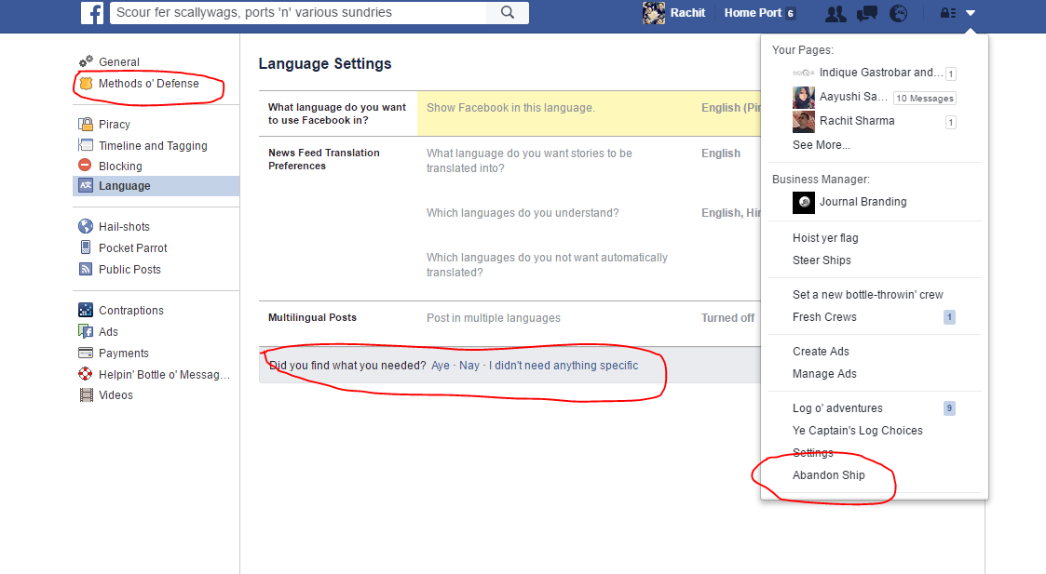Click See More pages link
This screenshot has width=1046, height=574.
[822, 145]
